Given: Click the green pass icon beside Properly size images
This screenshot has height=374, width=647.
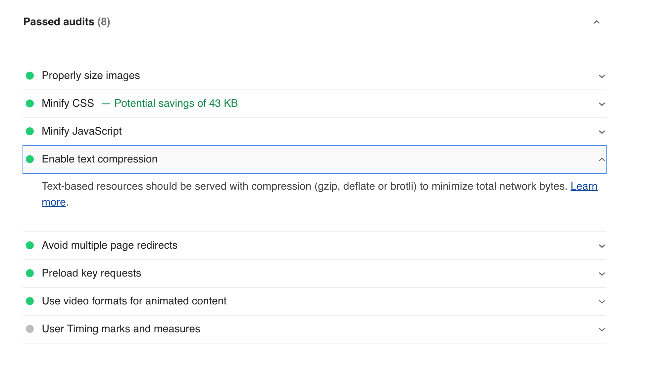Looking at the screenshot, I should 30,76.
